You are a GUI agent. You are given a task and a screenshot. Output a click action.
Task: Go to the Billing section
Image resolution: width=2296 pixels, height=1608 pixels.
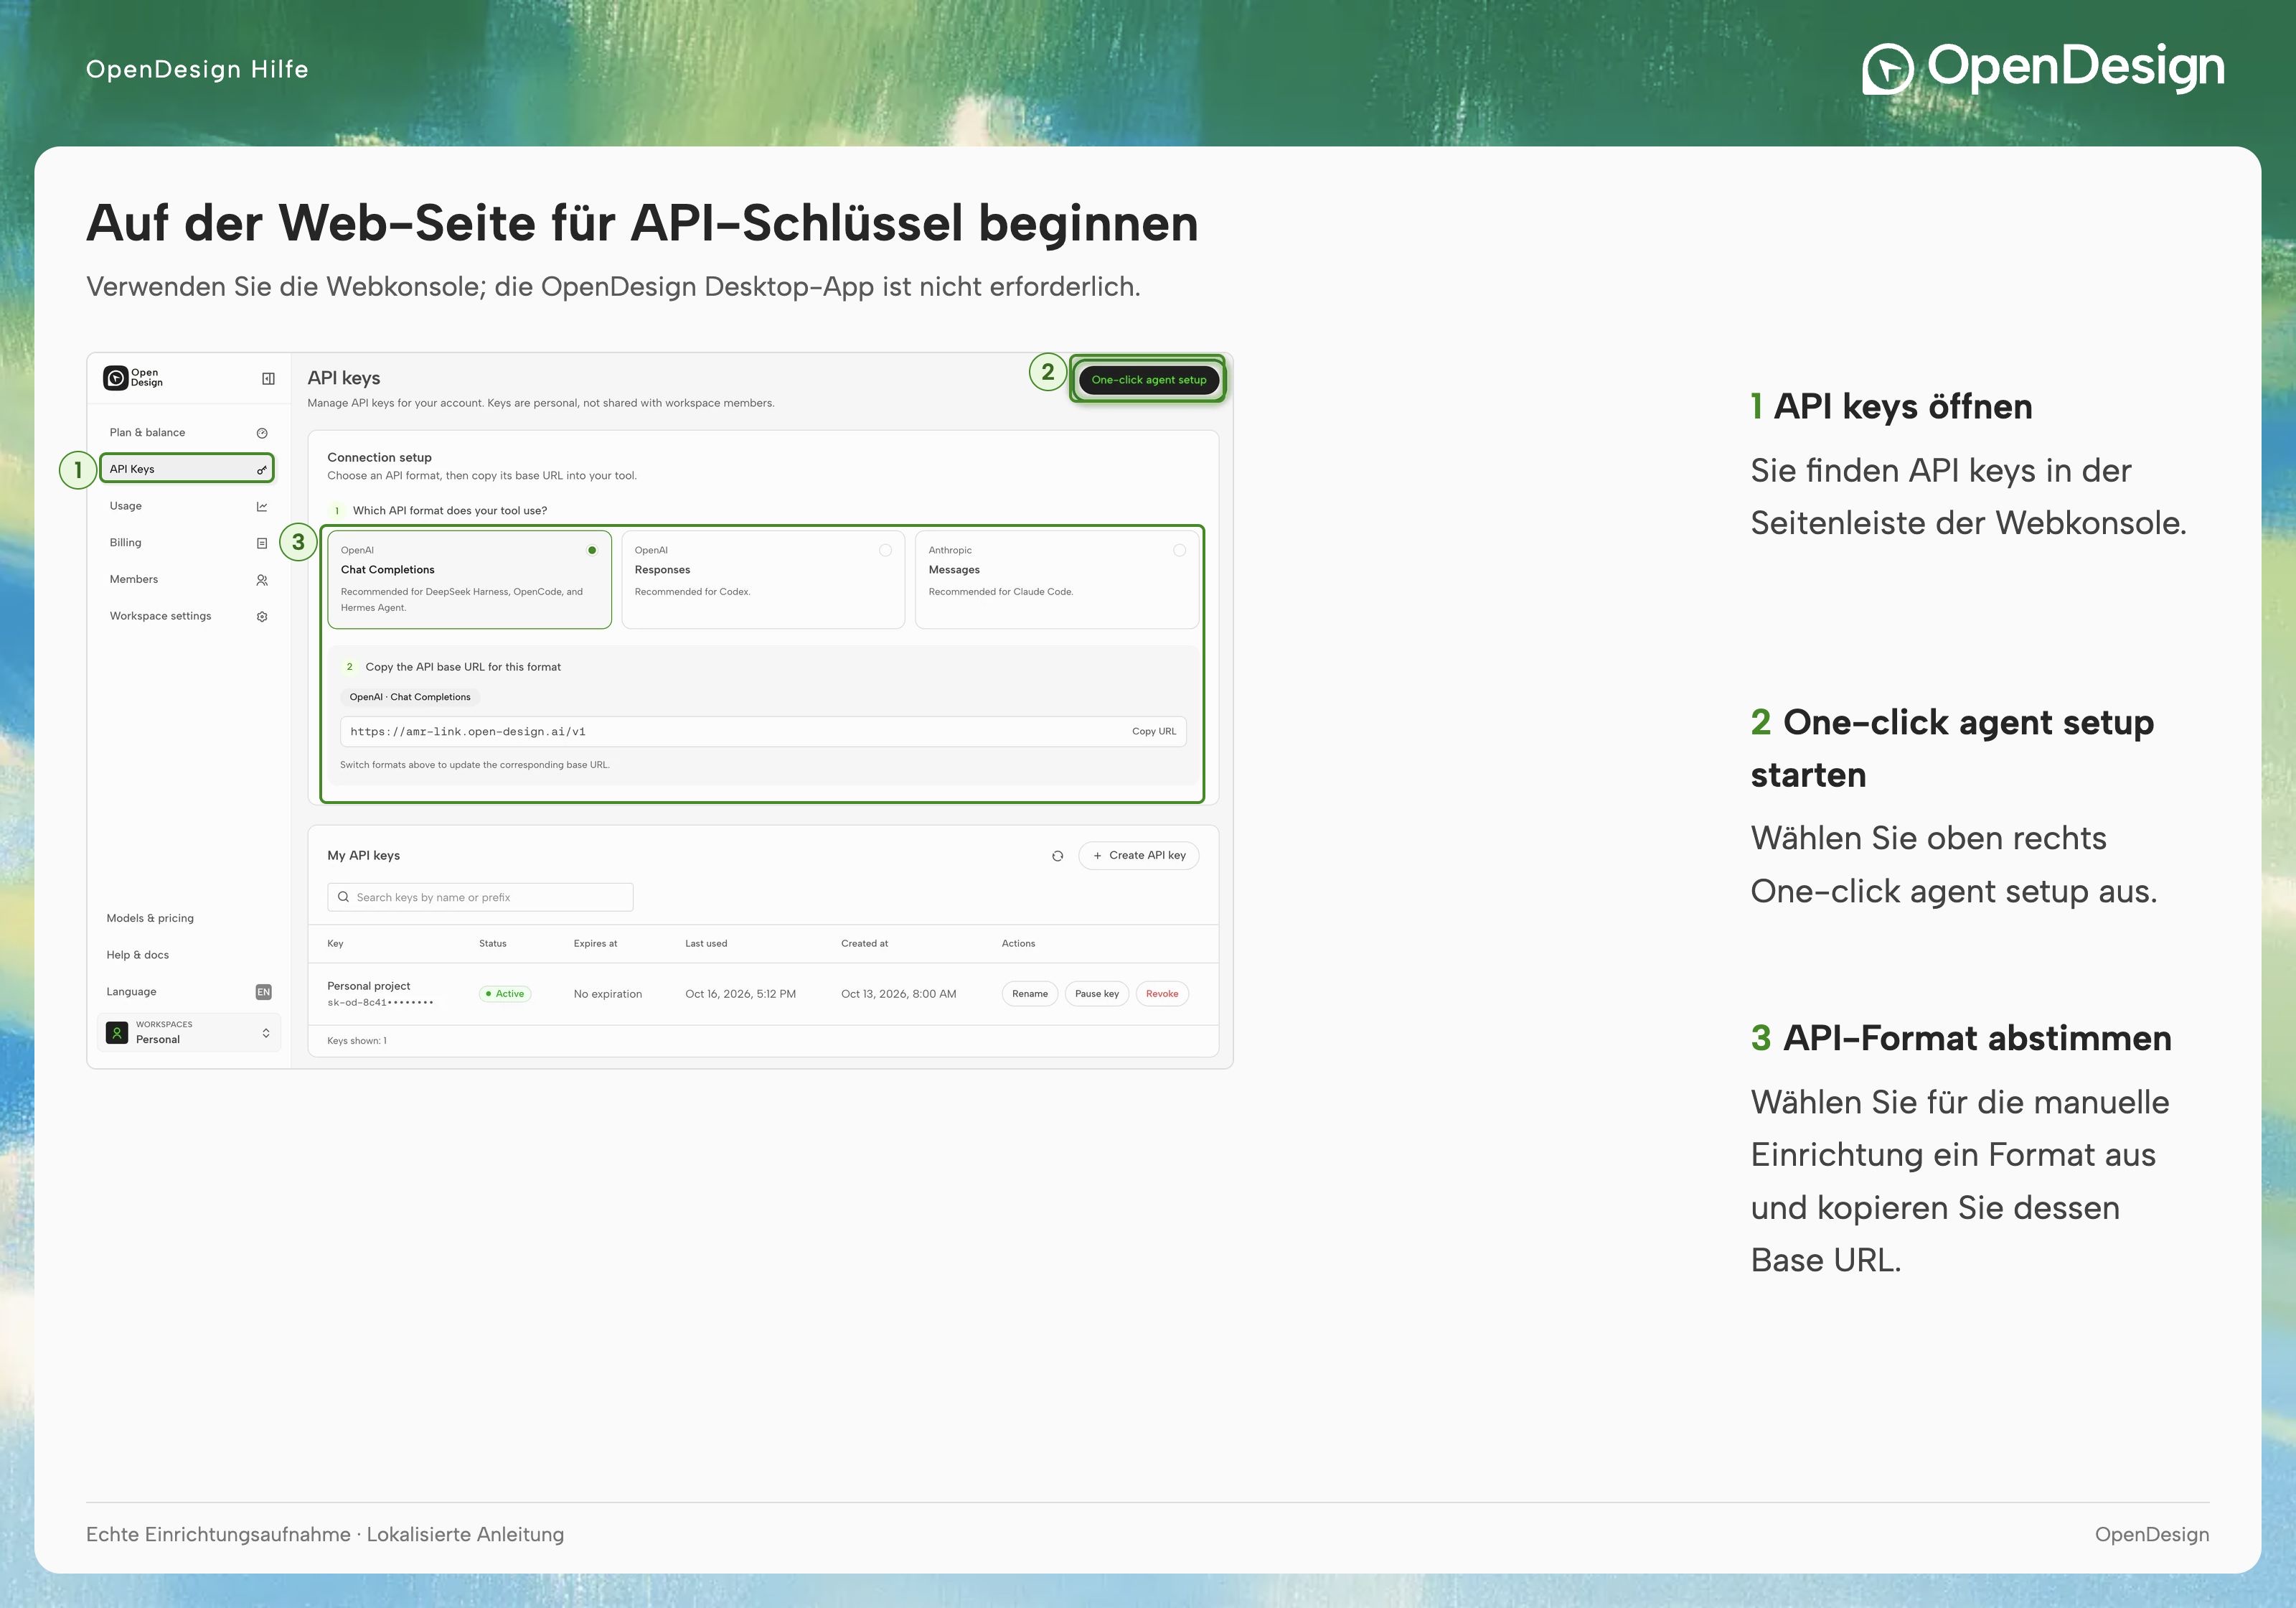(x=188, y=542)
